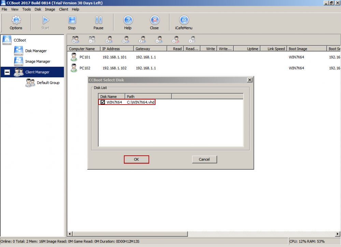Click the search client icon
Viewport: 341px width, 247px height.
pyautogui.click(x=126, y=40)
